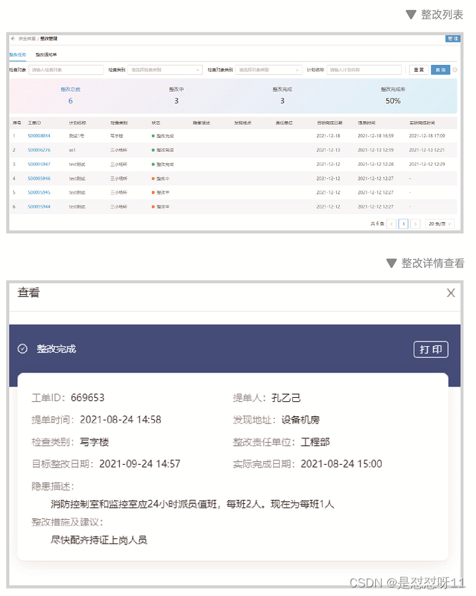Go to next page in pagination
476x596 pixels.
pyautogui.click(x=416, y=224)
